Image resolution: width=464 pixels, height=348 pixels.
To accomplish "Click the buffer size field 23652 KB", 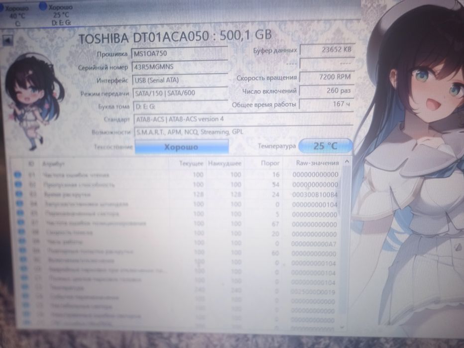I will (x=327, y=50).
